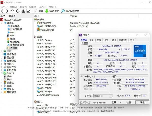Open the 工具(T) menu

pyautogui.click(x=43, y=7)
